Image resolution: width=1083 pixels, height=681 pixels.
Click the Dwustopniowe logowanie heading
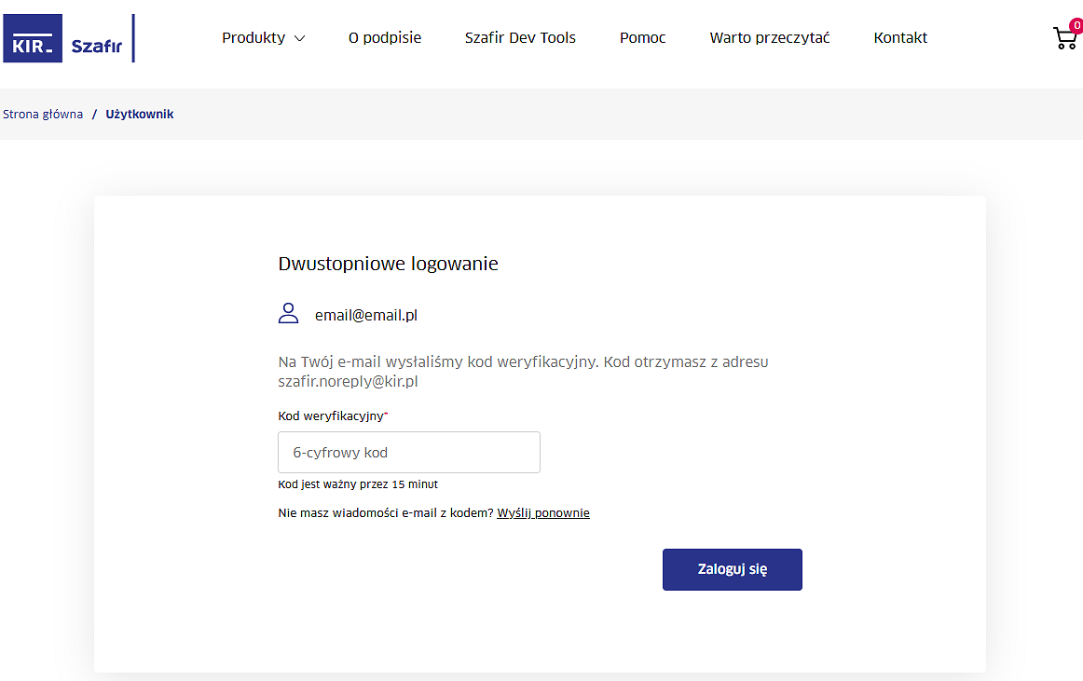(388, 264)
